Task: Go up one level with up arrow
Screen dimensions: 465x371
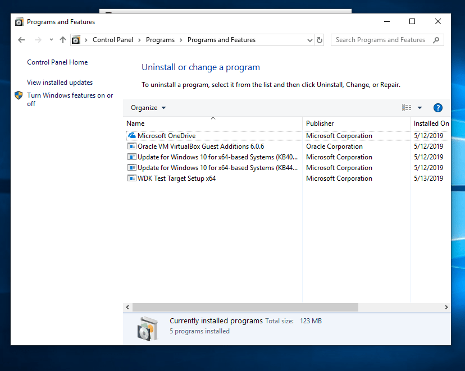Action: tap(62, 40)
